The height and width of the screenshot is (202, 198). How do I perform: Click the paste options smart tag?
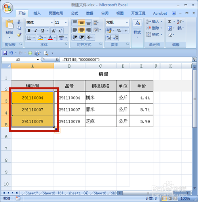57,130
